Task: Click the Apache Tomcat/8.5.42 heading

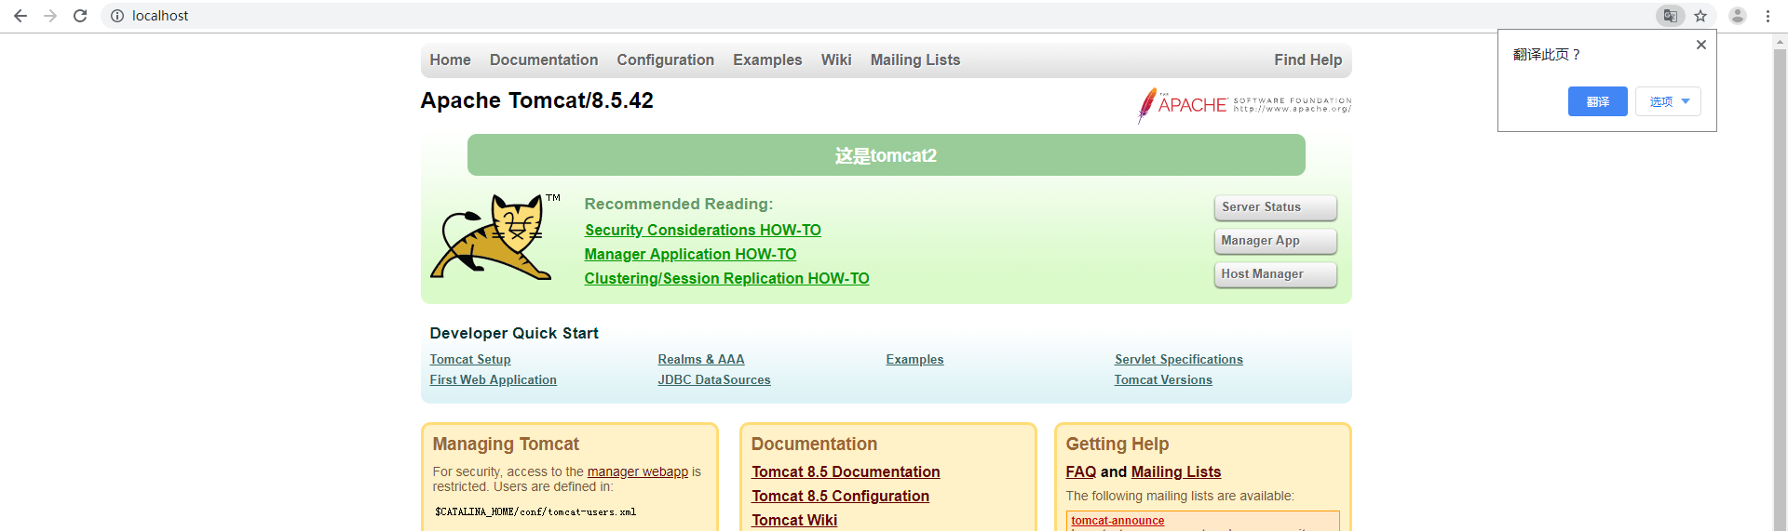Action: tap(537, 100)
